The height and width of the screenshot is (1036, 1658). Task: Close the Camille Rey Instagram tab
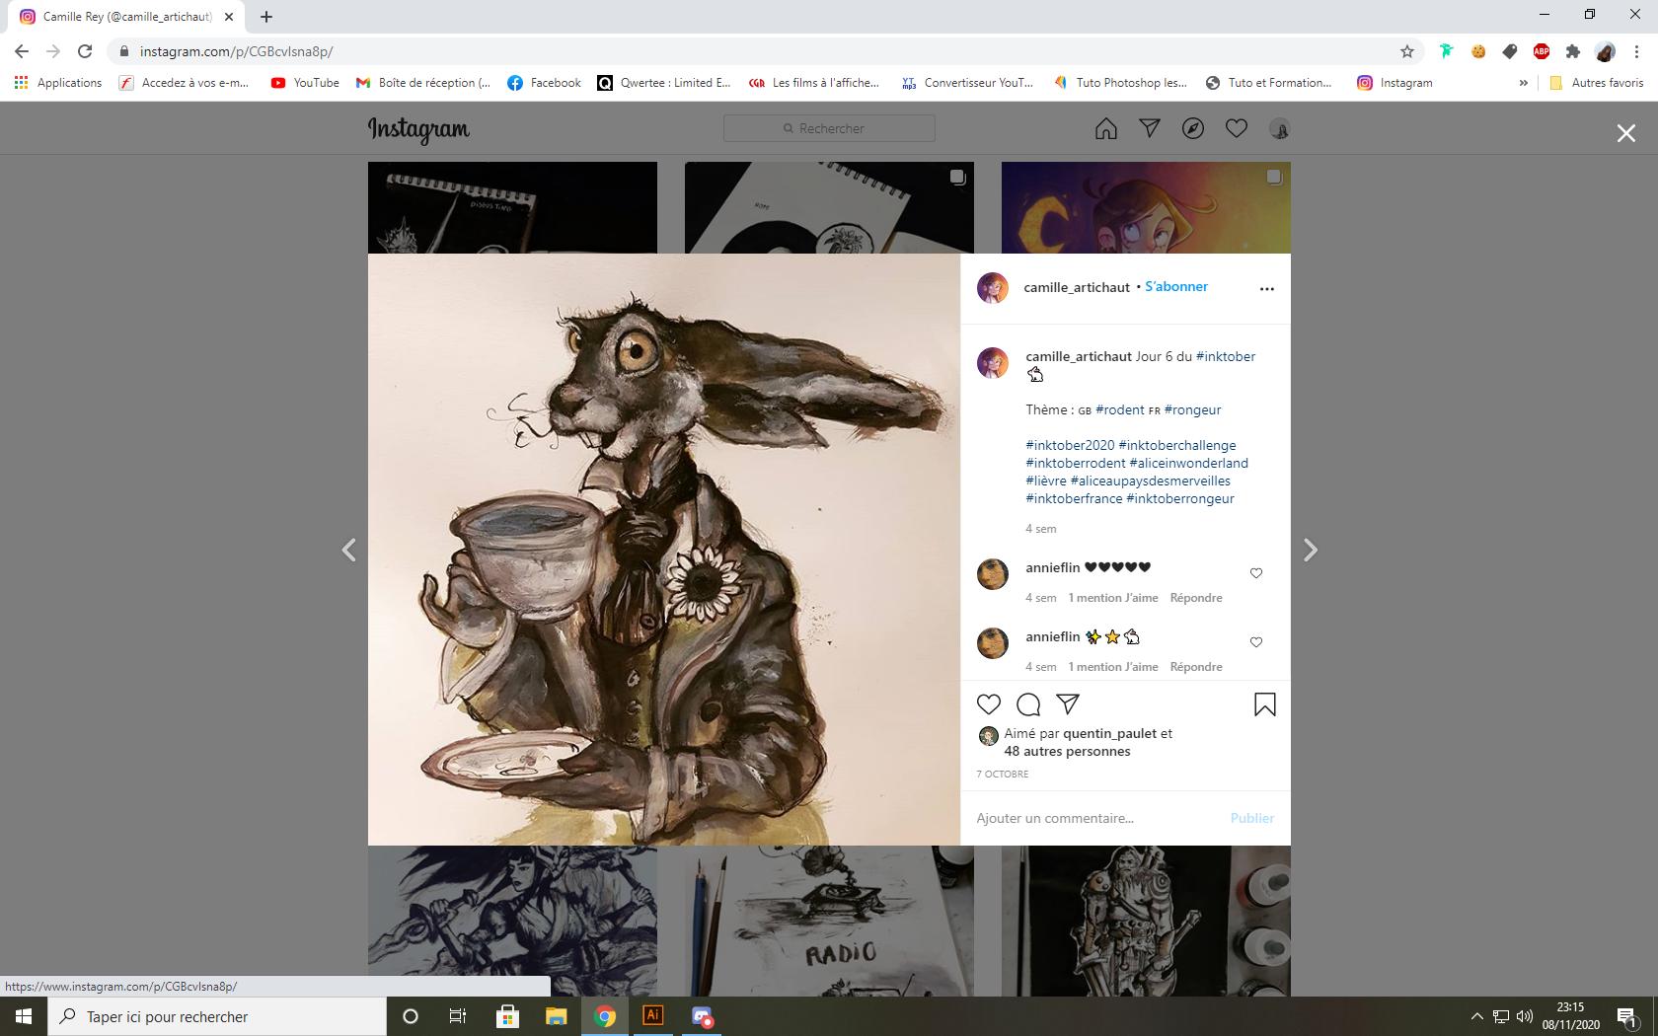point(229,17)
